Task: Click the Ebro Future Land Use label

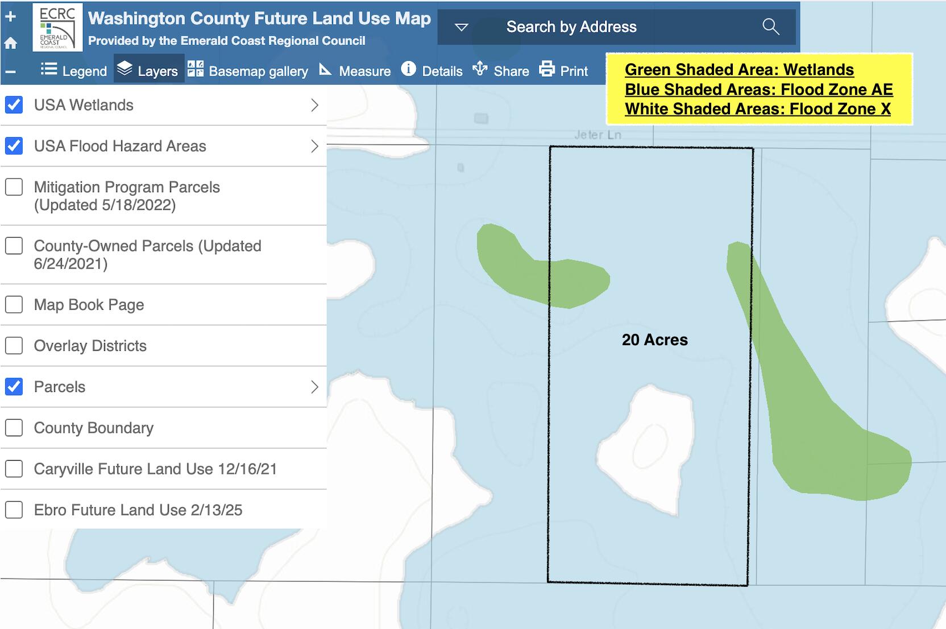Action: tap(138, 510)
